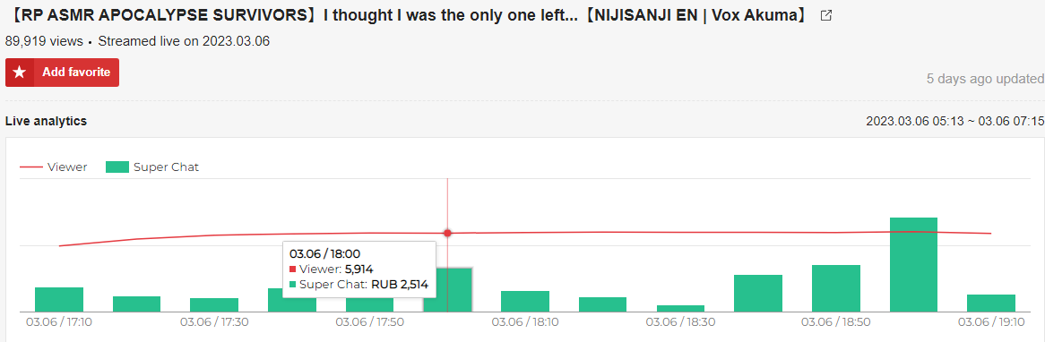Click the Add favorite button
Screen dimensions: 1045x342
[x=62, y=73]
